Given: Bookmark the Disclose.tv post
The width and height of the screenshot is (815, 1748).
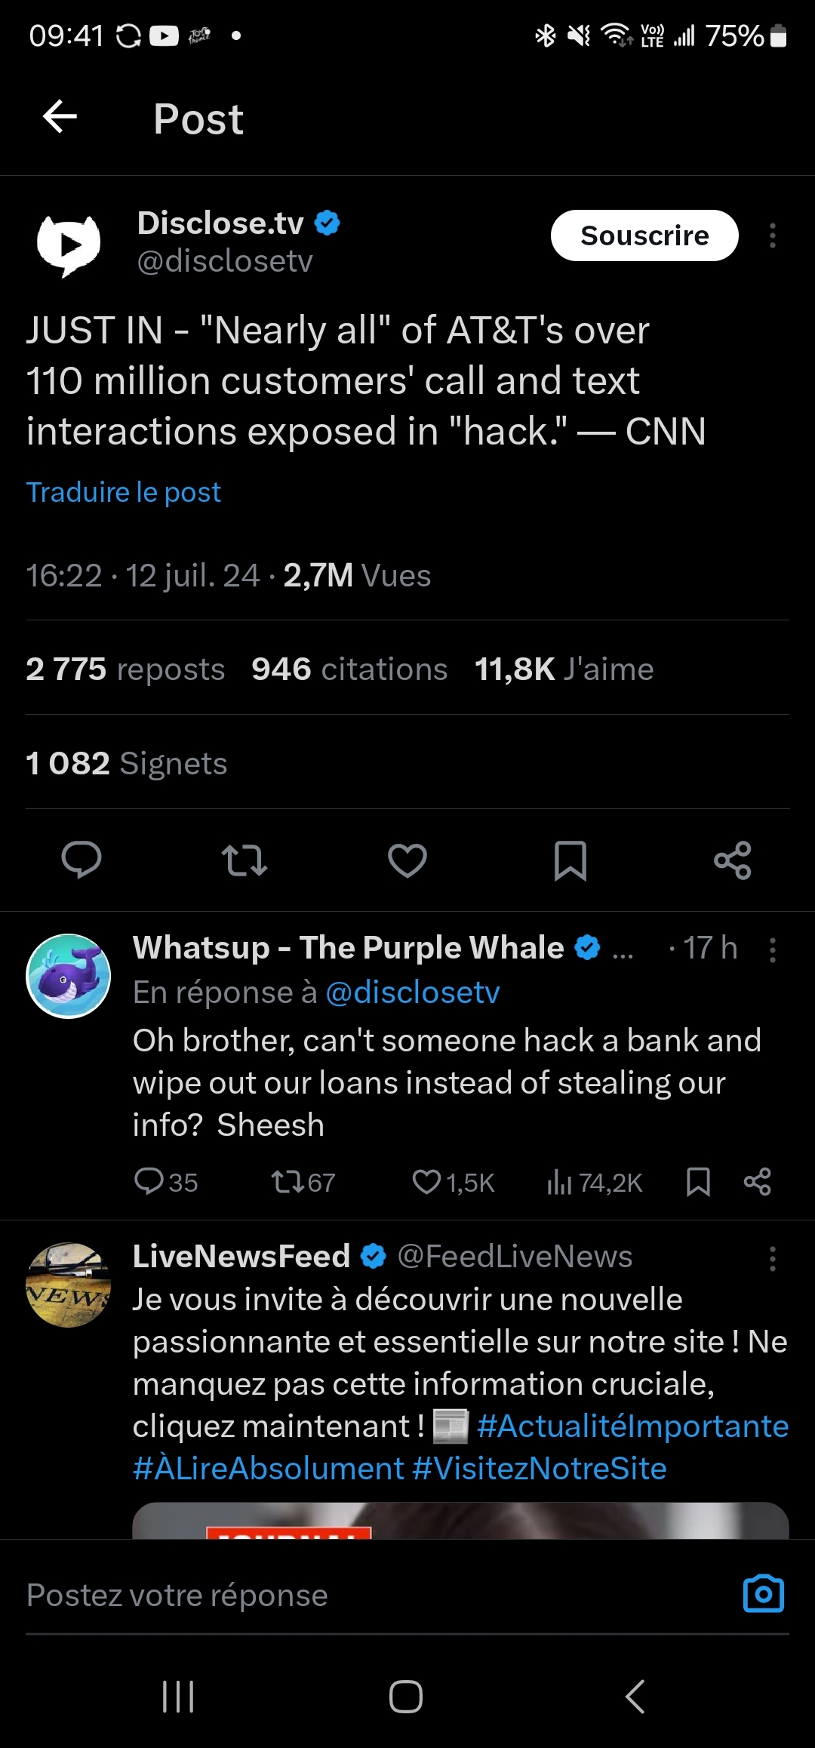Looking at the screenshot, I should point(570,860).
